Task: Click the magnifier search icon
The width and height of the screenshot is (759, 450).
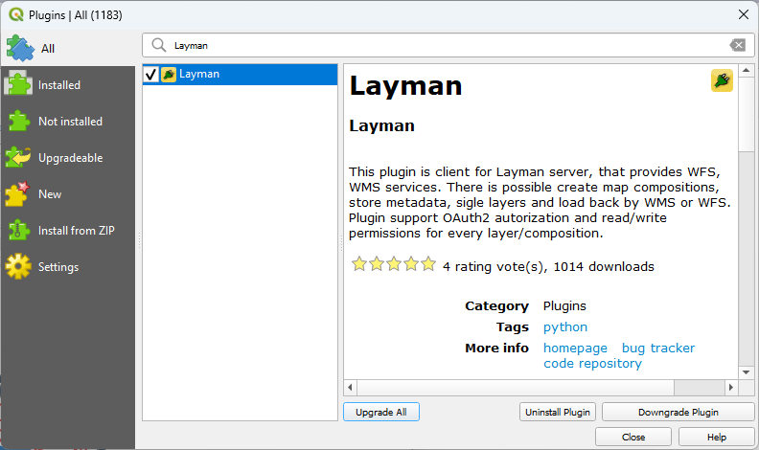Action: coord(159,45)
